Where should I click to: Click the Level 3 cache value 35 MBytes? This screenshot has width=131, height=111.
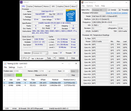[x=62, y=47]
